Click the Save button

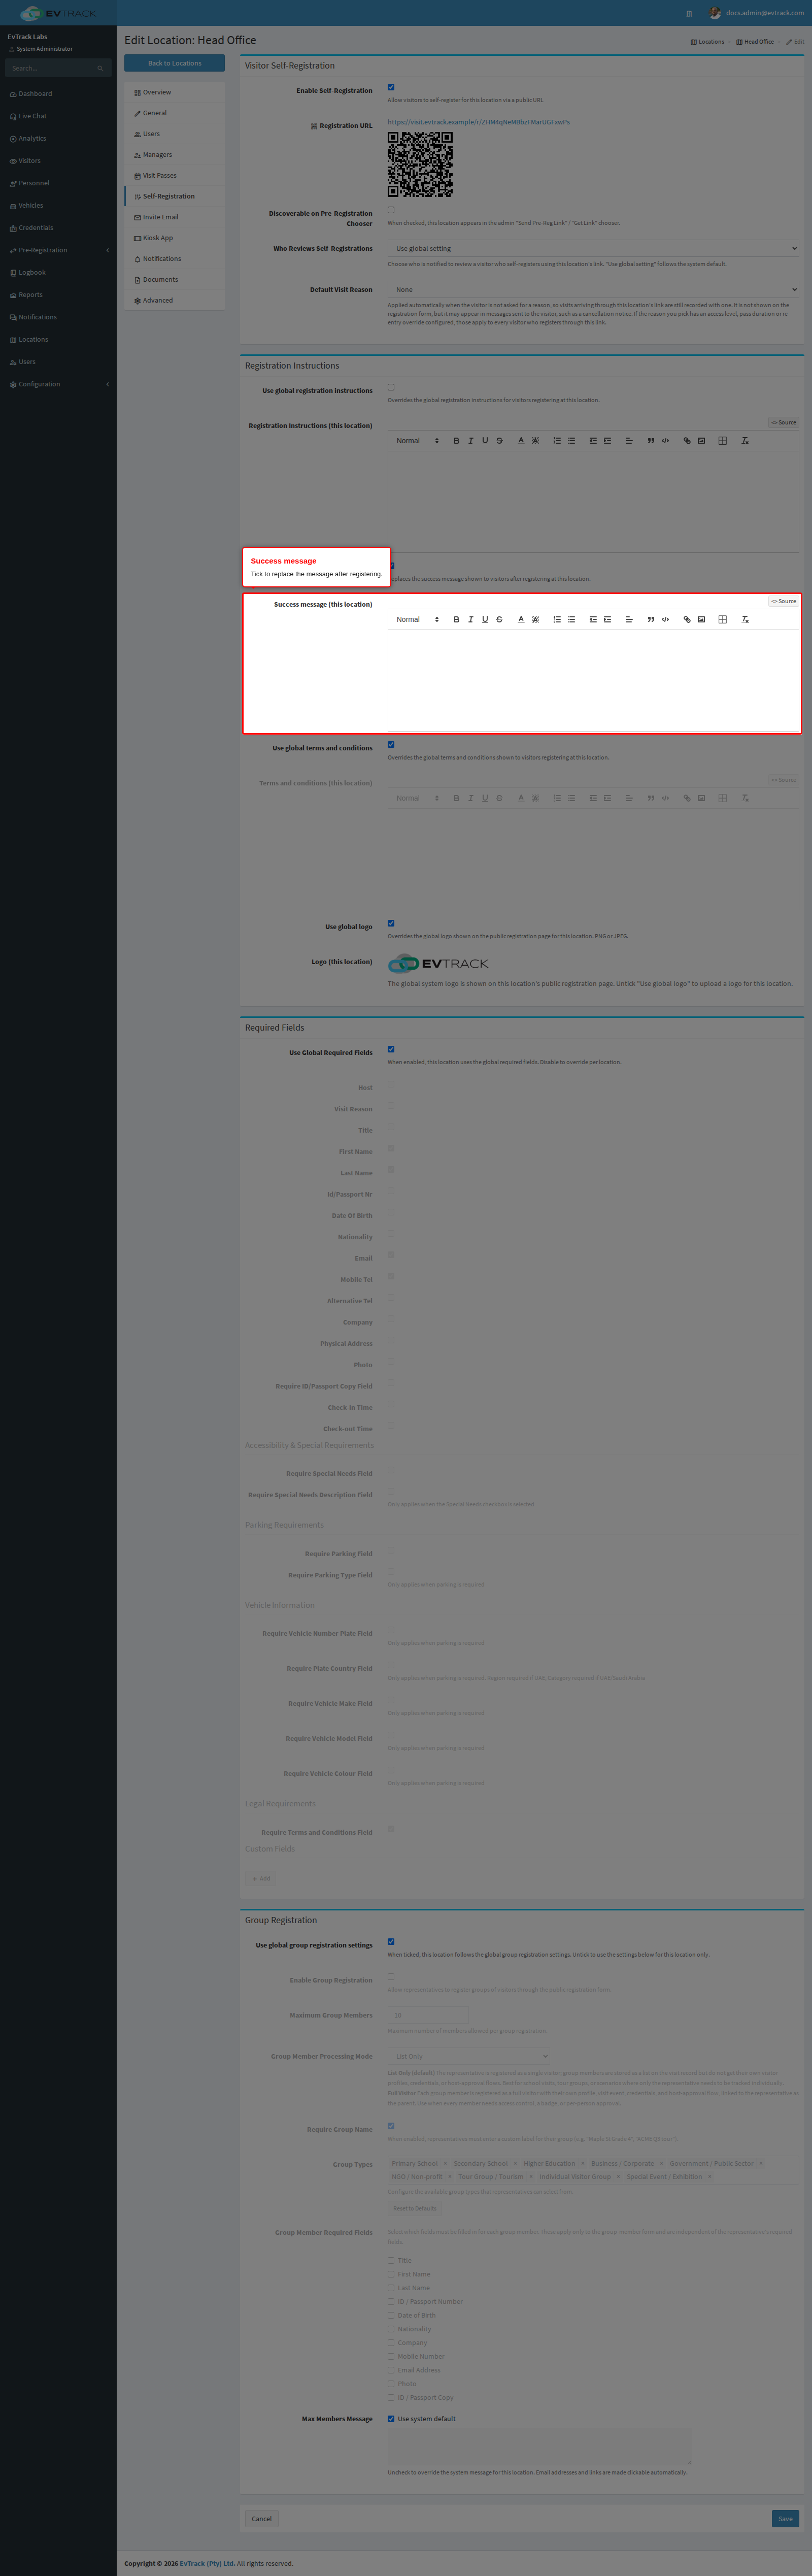[x=785, y=2519]
